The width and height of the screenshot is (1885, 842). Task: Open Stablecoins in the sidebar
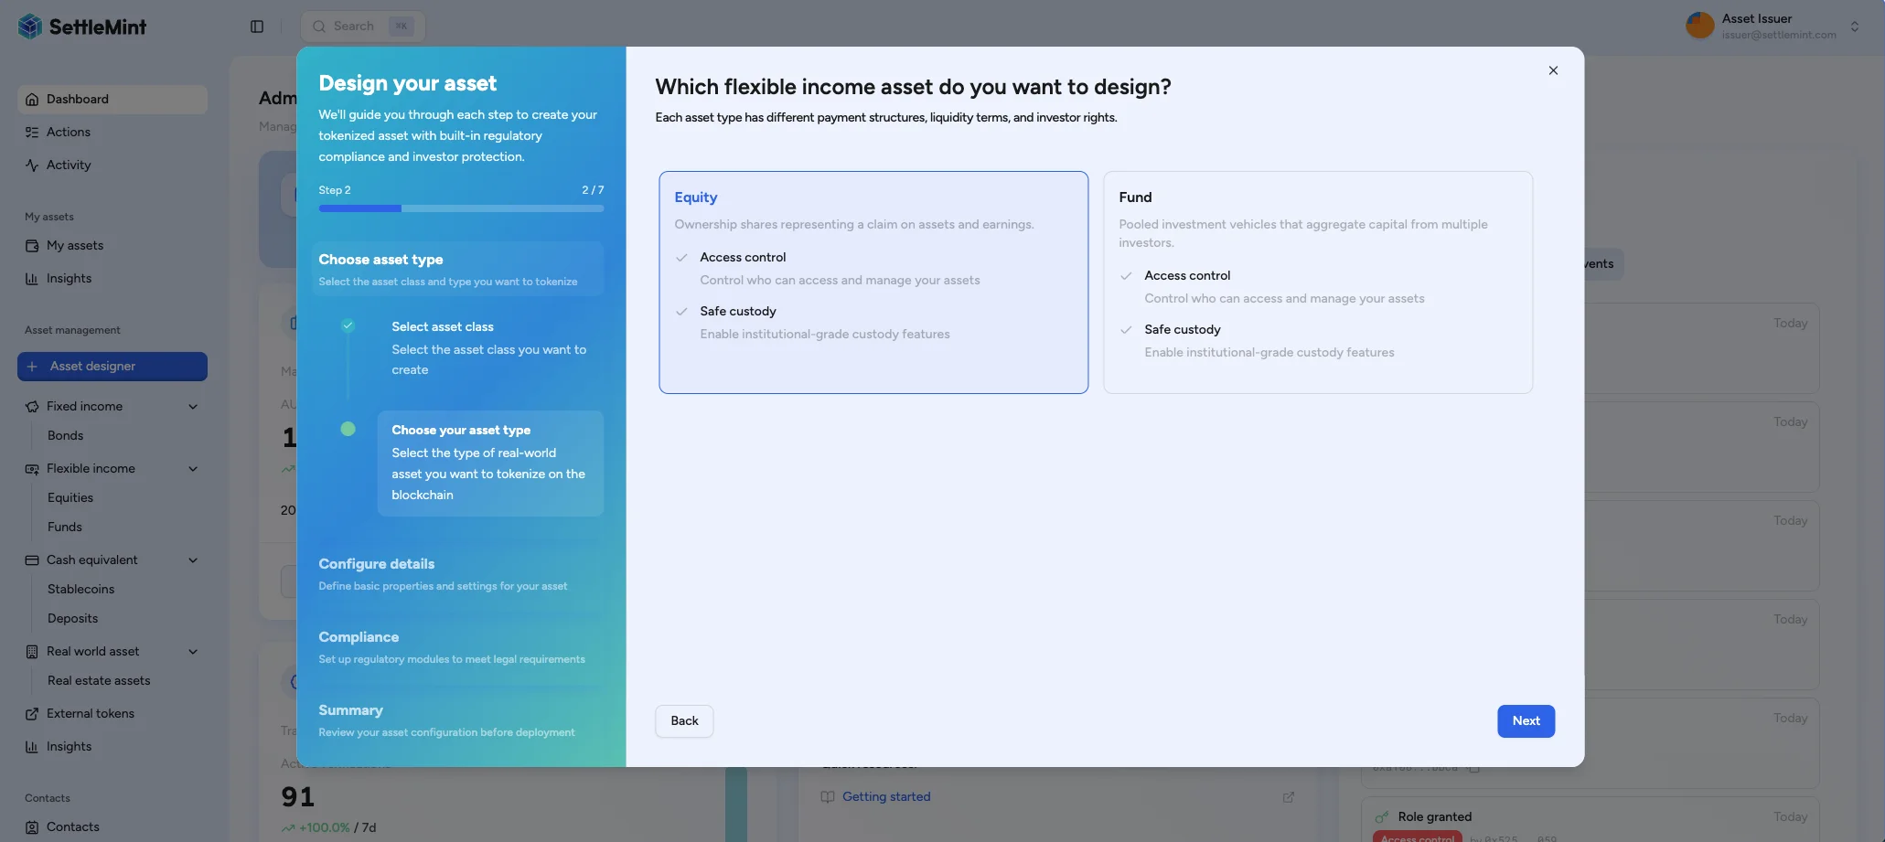coord(80,590)
